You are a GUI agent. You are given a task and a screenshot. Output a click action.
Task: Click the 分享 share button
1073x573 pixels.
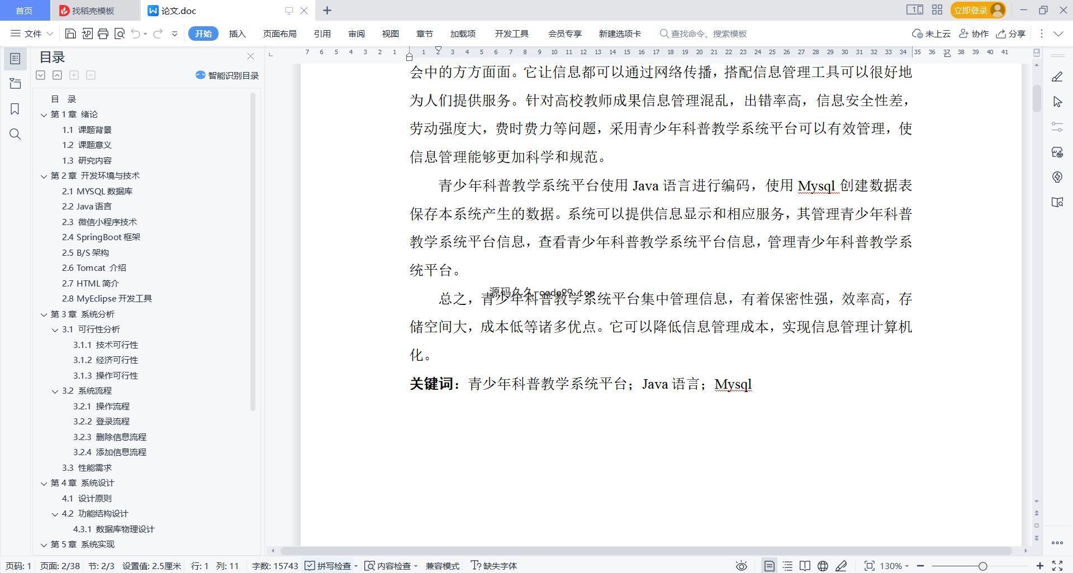[1011, 34]
